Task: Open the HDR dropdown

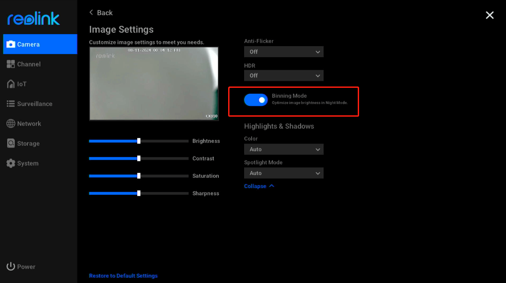Action: click(284, 76)
